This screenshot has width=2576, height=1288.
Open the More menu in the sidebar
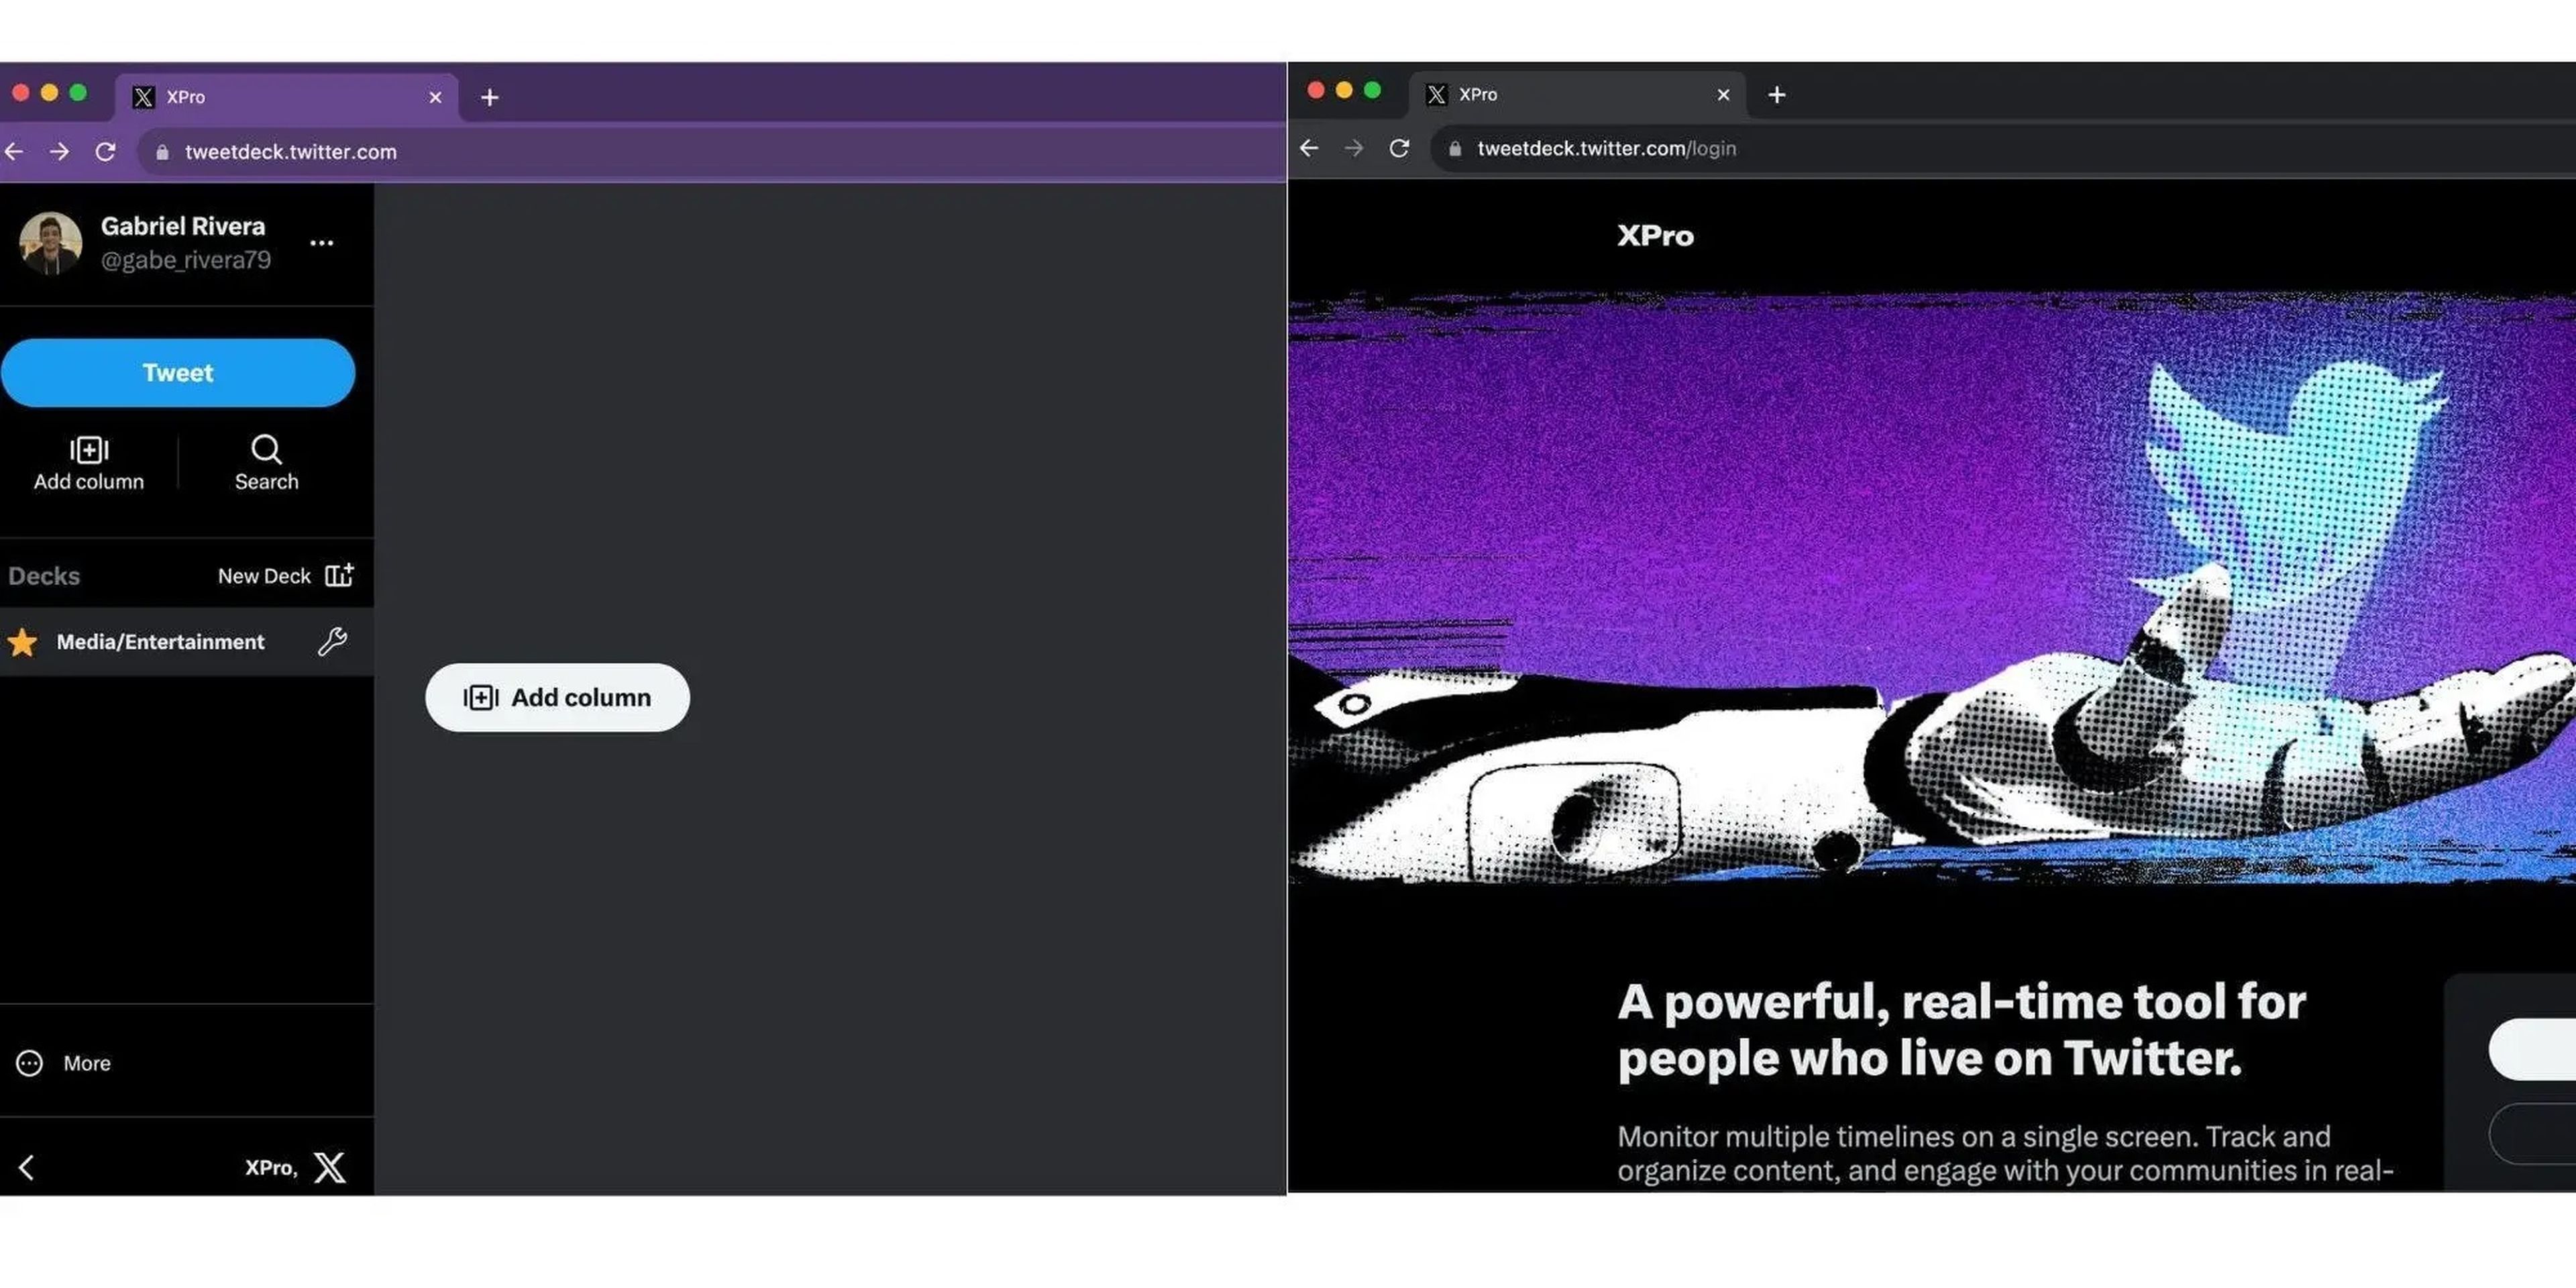(63, 1063)
